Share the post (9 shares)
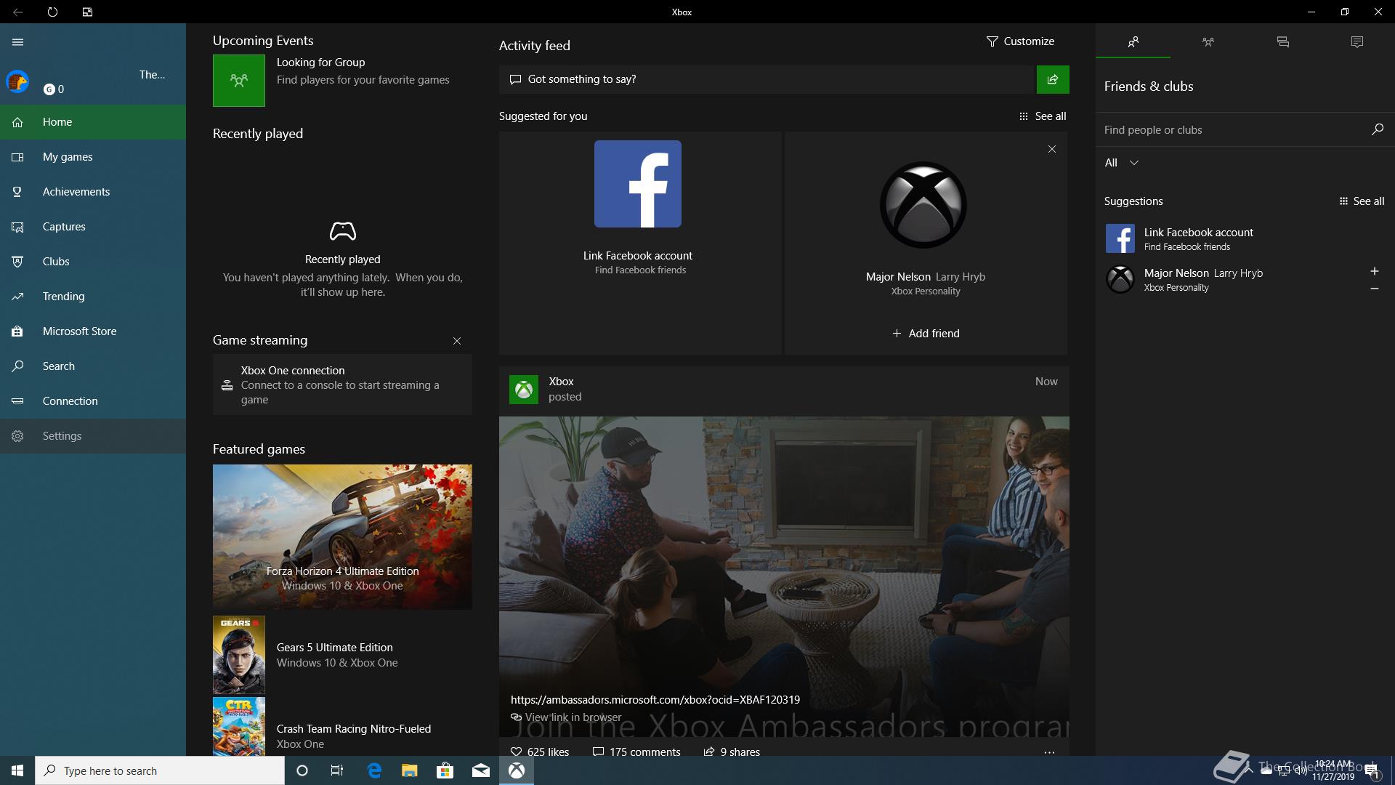Screen dimensions: 1395x785 732,752
